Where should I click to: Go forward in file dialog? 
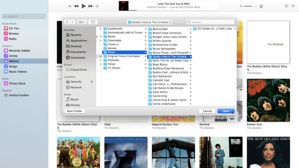(73, 22)
